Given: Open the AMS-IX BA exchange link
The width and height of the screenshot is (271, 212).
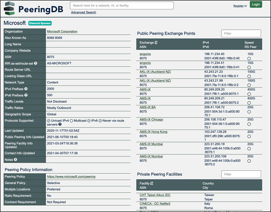Looking at the screenshot, I should tap(147, 107).
